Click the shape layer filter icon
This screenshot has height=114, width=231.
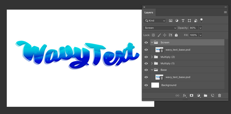pos(189,21)
